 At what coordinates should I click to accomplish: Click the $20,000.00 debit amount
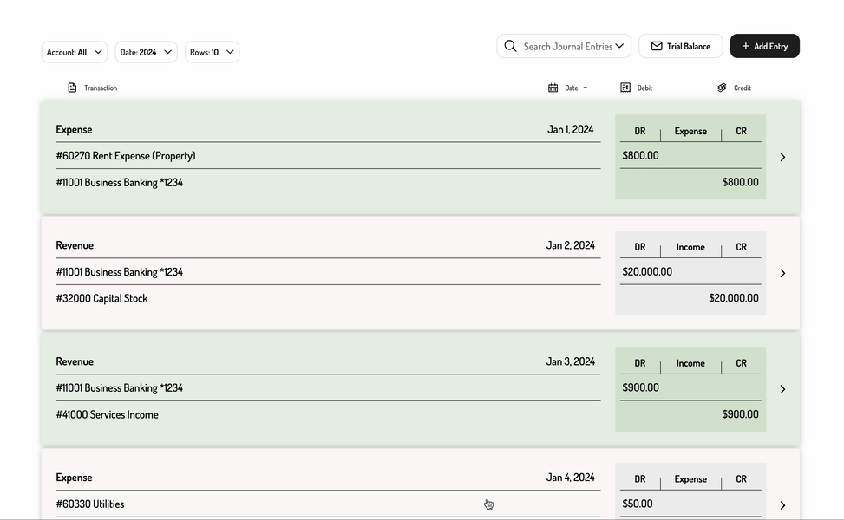coord(647,271)
